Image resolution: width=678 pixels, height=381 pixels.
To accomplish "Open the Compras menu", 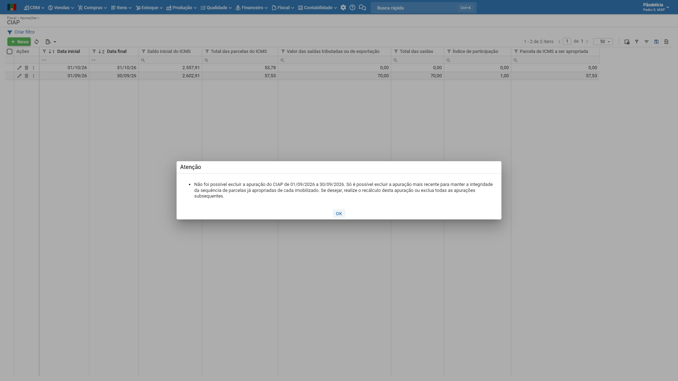I will [x=92, y=7].
